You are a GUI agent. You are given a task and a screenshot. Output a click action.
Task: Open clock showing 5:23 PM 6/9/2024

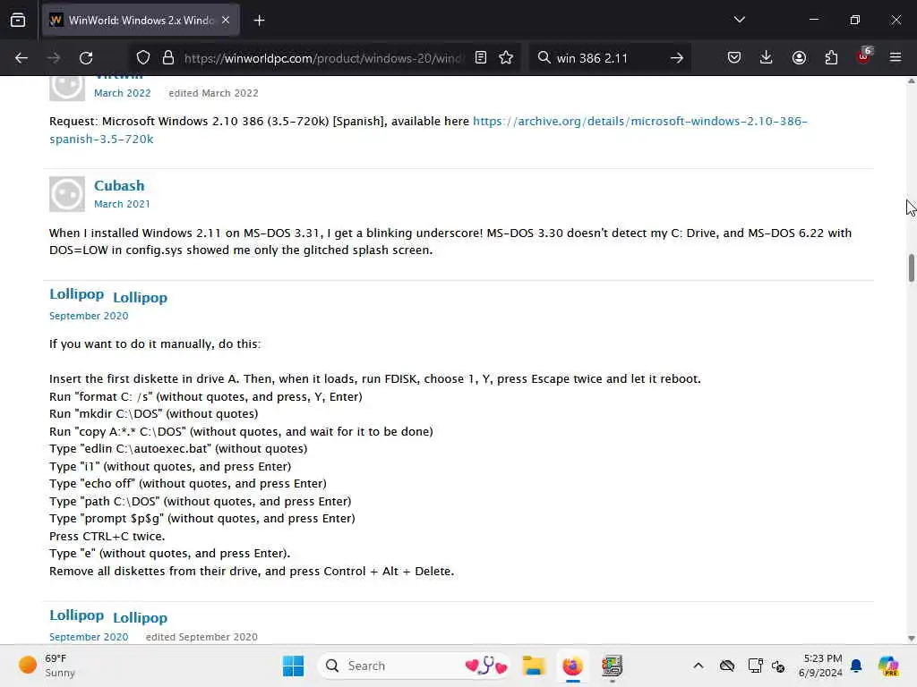(822, 666)
